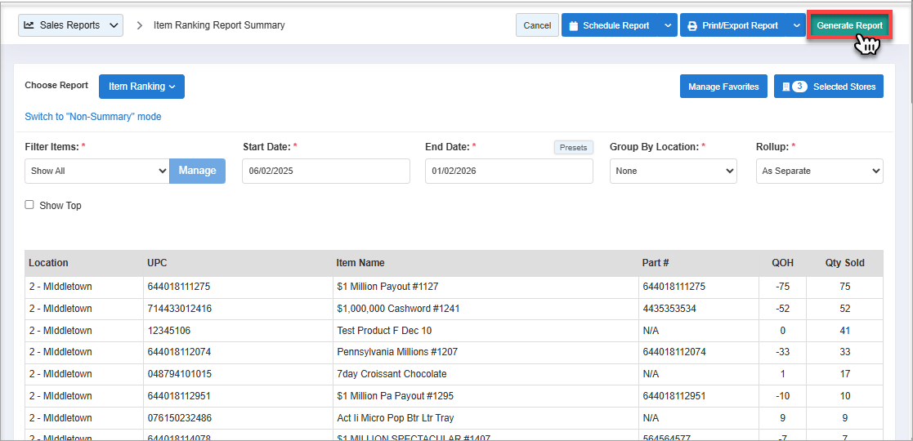Click the Cancel button
The image size is (913, 441).
[537, 25]
